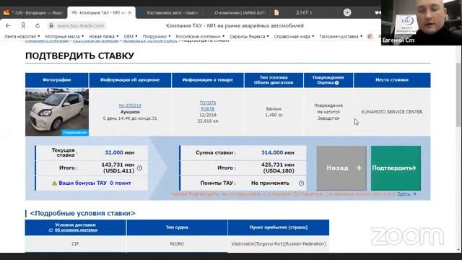Click the PowerPoint bookmark icon in bookmarks bar
This screenshot has width=462, height=260.
point(370,36)
